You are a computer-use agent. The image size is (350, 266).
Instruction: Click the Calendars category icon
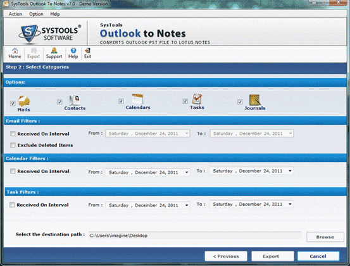point(137,99)
